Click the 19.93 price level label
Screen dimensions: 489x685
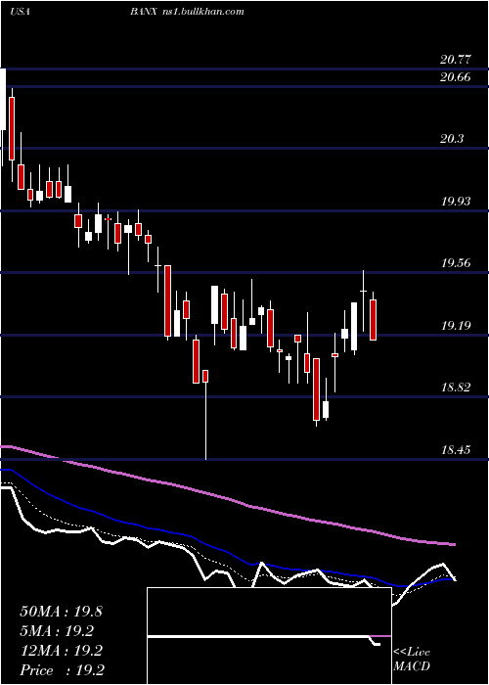pyautogui.click(x=456, y=202)
